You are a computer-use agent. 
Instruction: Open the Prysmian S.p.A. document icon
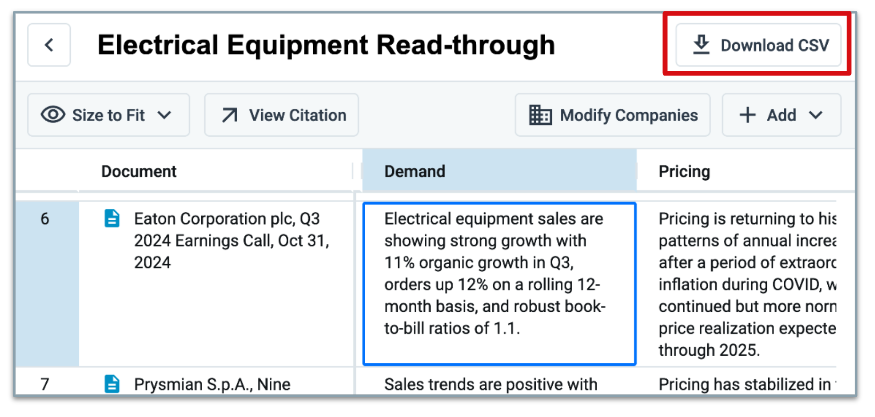(x=112, y=384)
